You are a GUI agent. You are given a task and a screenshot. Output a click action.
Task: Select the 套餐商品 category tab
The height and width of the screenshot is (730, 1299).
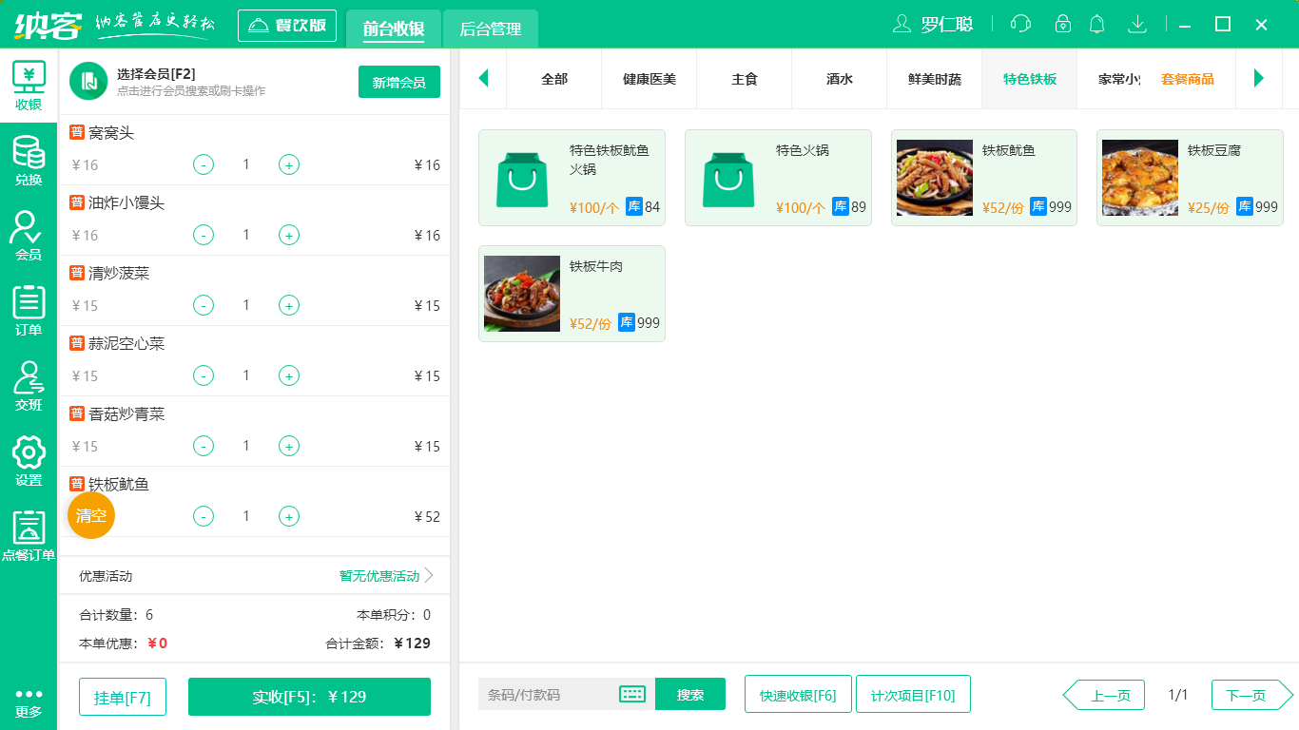pyautogui.click(x=1189, y=79)
